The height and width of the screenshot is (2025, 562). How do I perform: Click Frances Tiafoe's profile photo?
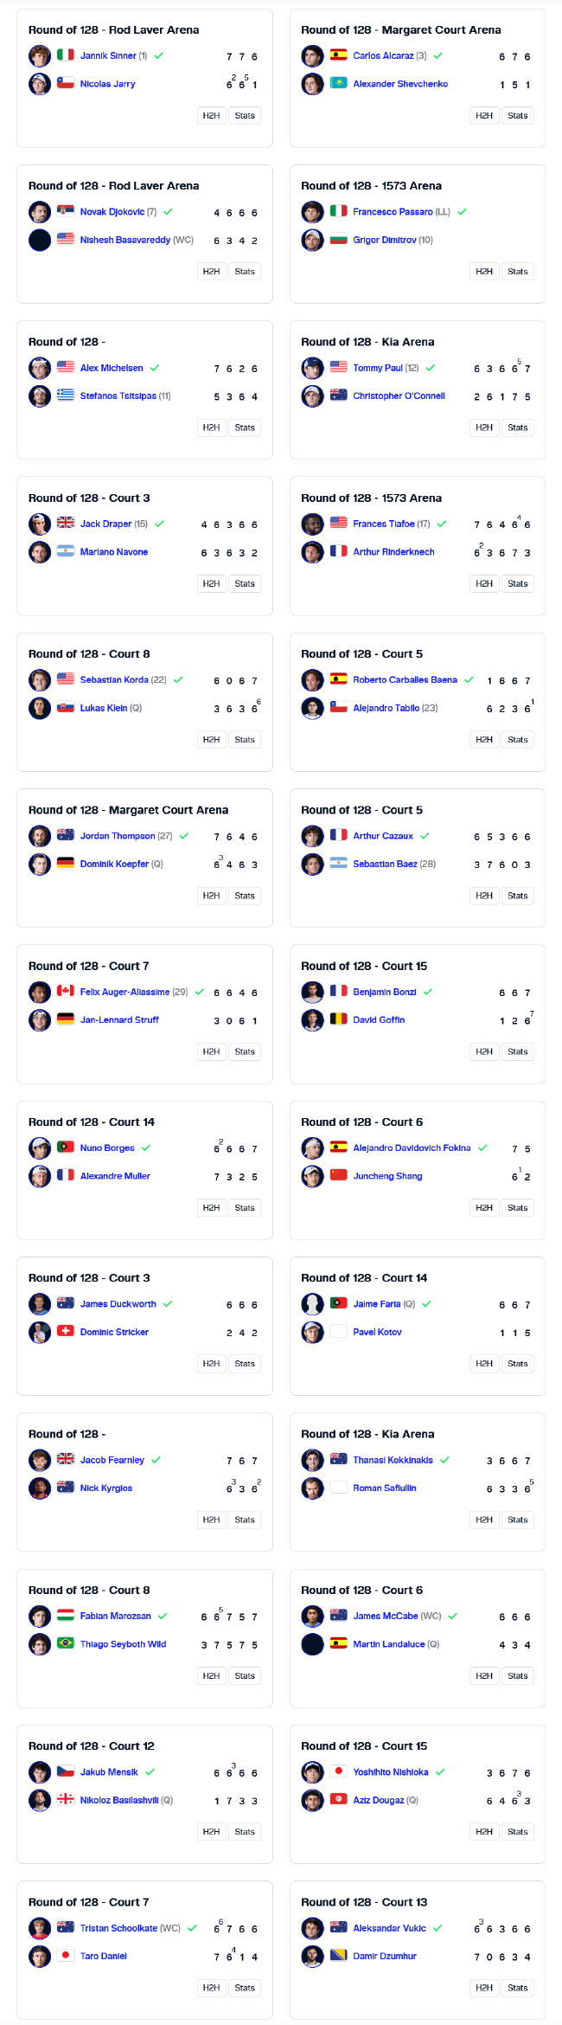point(312,524)
